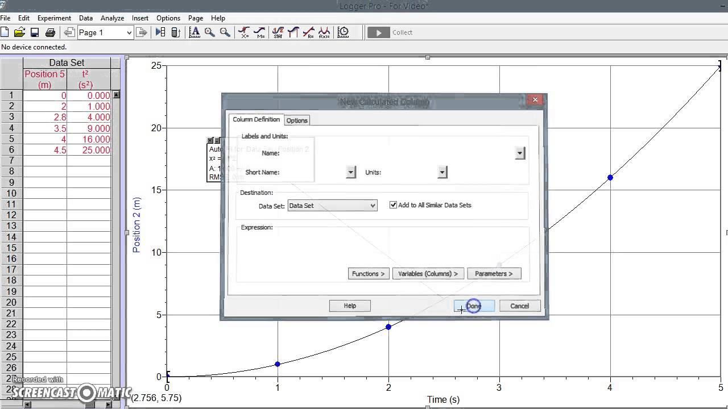Open the Statistics (STAT) tool

278,32
